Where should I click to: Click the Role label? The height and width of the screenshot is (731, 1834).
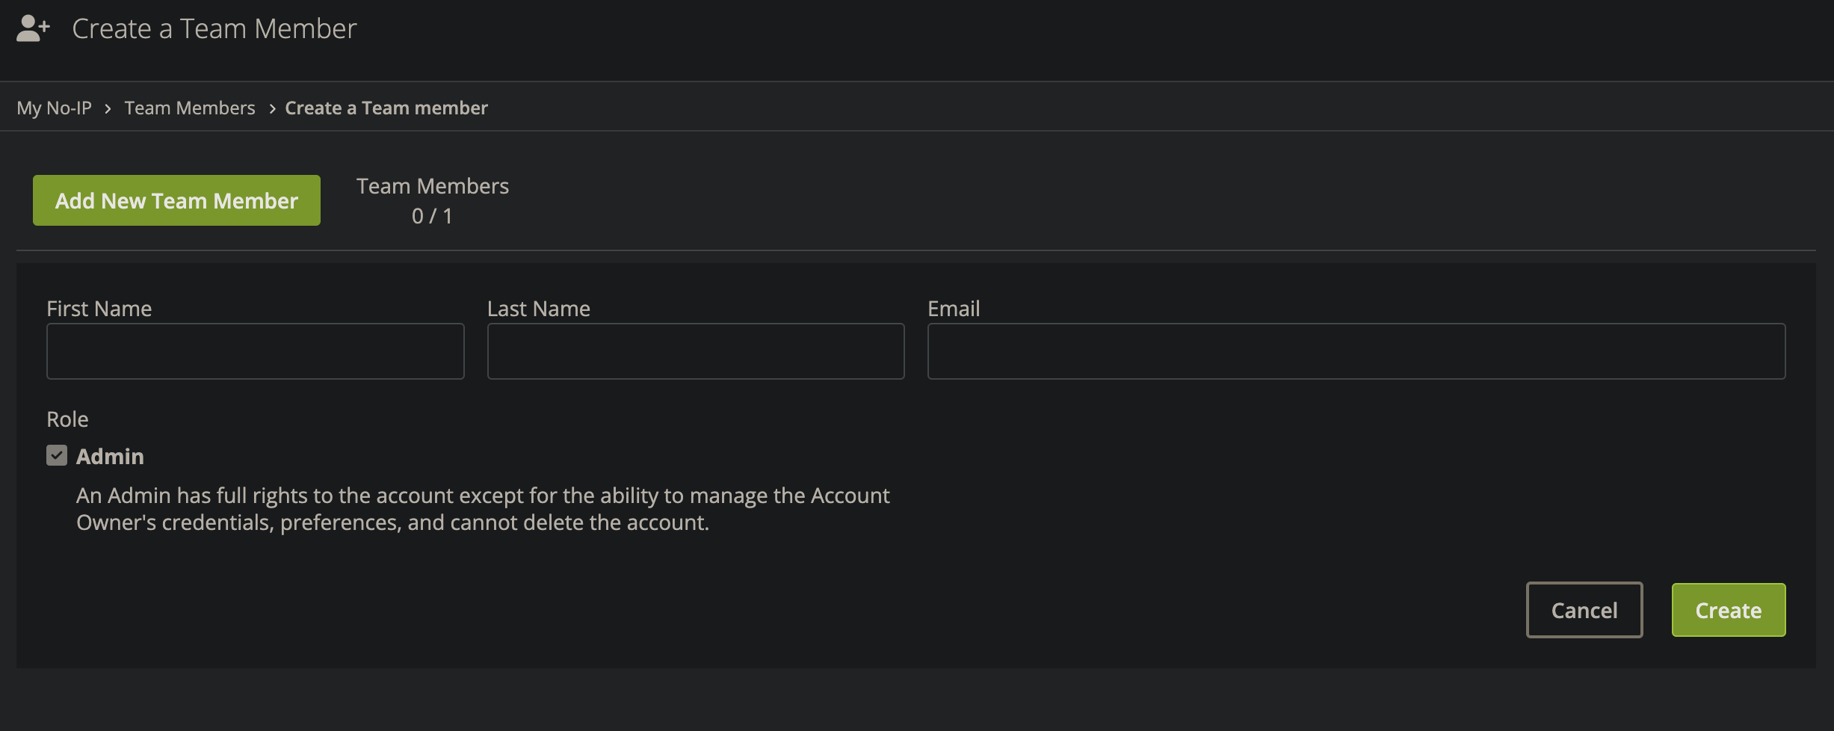point(67,419)
